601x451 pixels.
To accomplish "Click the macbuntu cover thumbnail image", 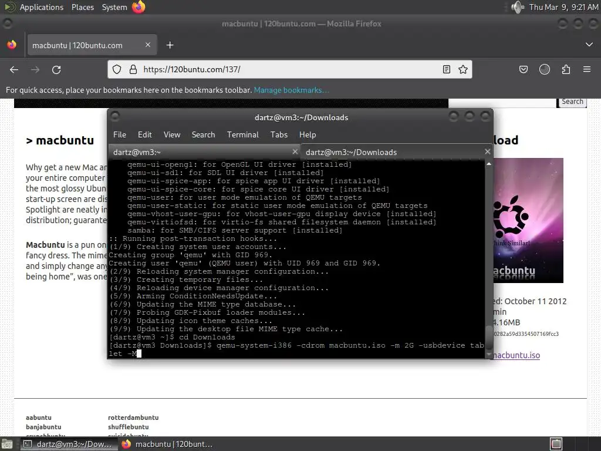I will pos(528,221).
